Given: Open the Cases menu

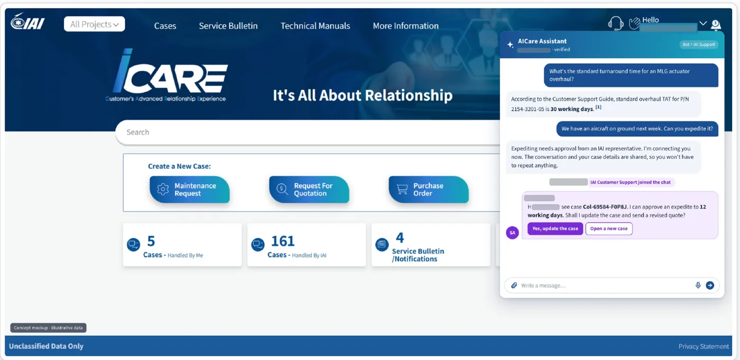Looking at the screenshot, I should (x=165, y=26).
